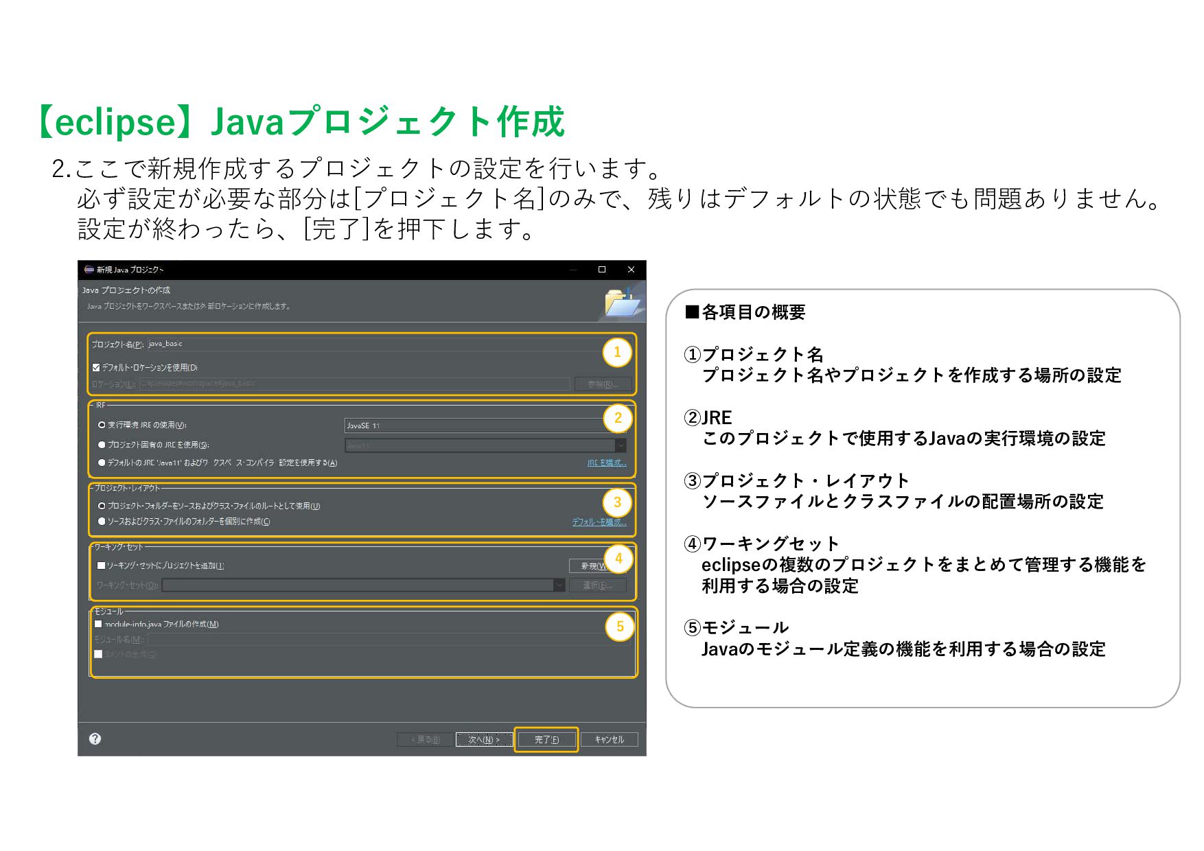Click the new Java project folder banner icon
1204x851 pixels.
click(621, 302)
